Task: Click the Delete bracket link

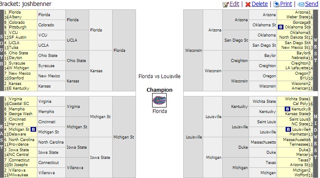Action: (260, 4)
